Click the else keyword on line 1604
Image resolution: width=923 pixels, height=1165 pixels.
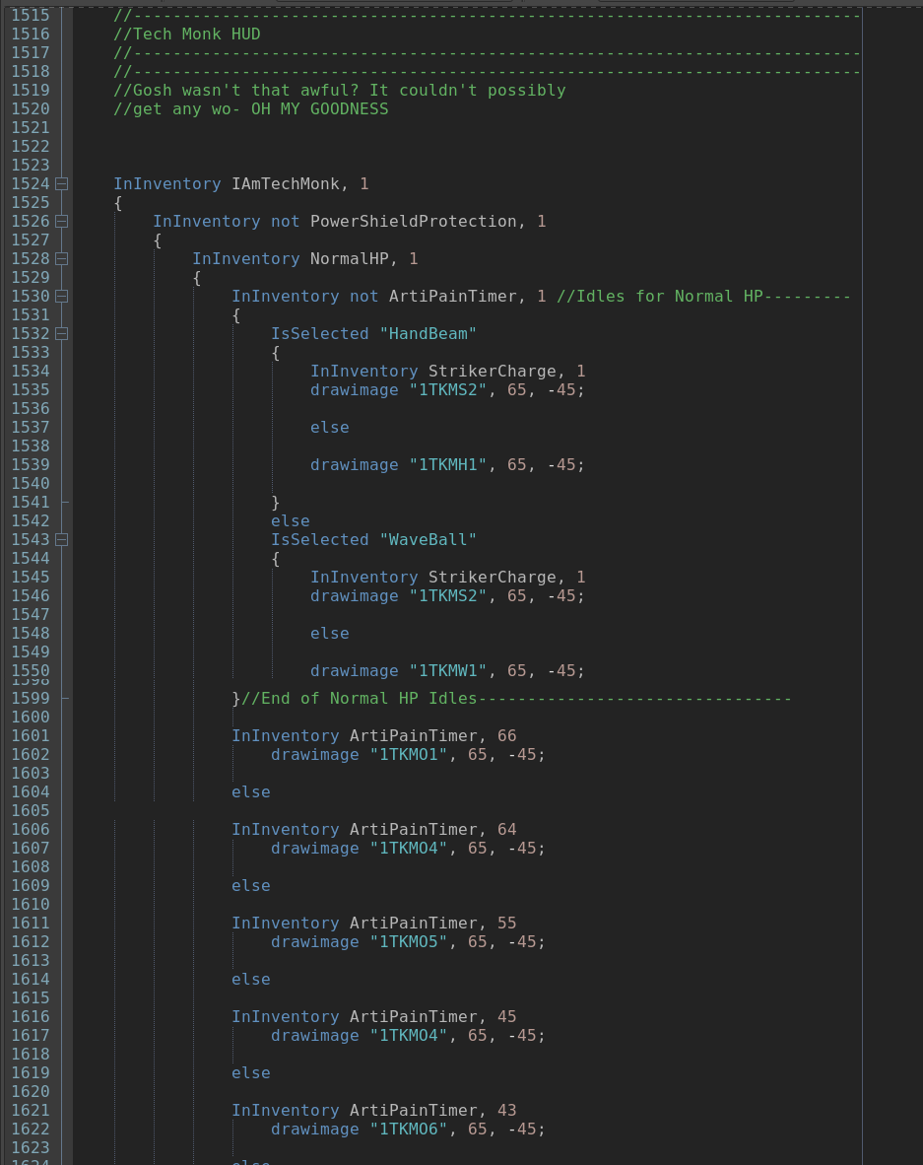[251, 792]
